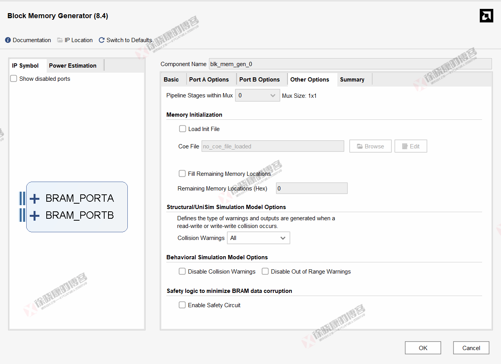Expand BRAM_PORTB in the IP symbol

(x=34, y=215)
